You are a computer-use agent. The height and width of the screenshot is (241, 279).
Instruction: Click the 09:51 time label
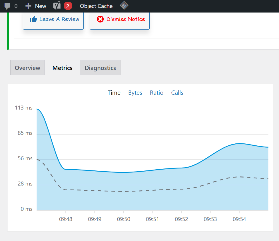pyautogui.click(x=152, y=219)
